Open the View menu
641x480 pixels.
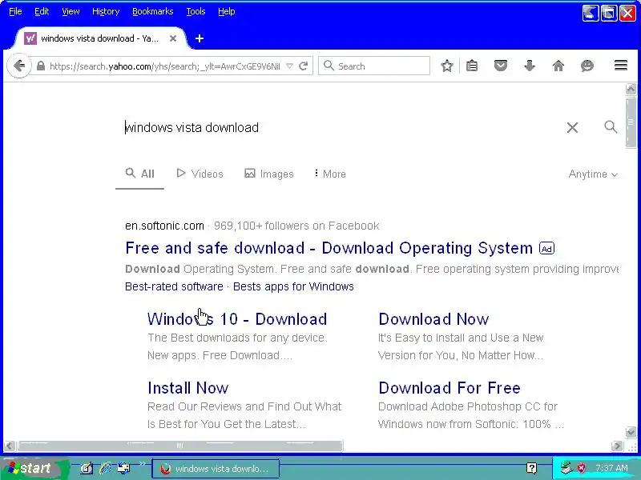pyautogui.click(x=71, y=11)
